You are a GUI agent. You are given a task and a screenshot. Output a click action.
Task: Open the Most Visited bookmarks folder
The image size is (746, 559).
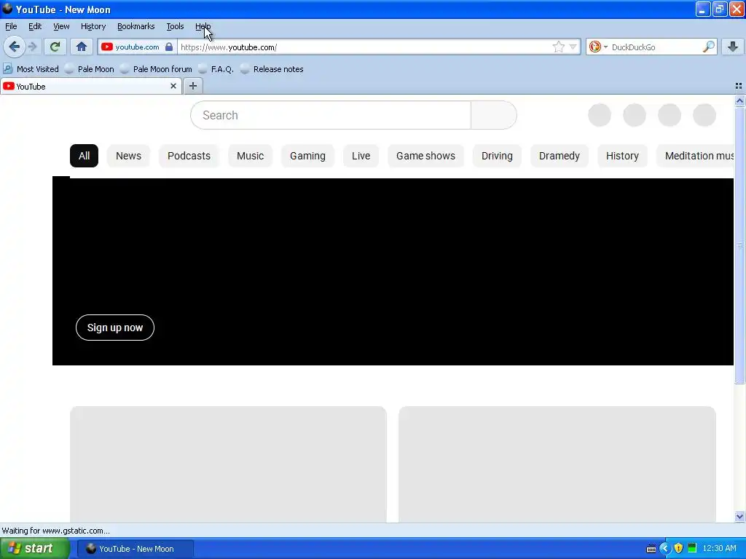(31, 69)
